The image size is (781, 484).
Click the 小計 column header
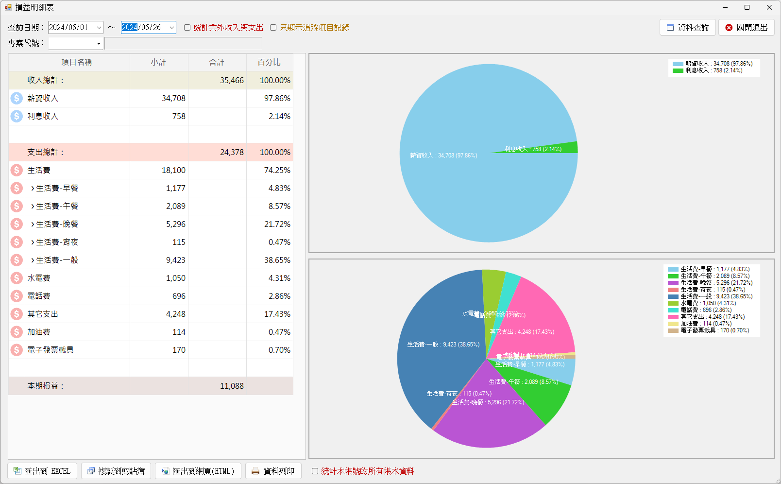click(159, 62)
